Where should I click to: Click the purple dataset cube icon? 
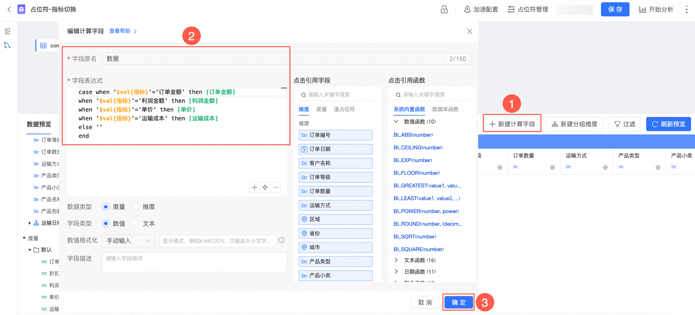[21, 9]
